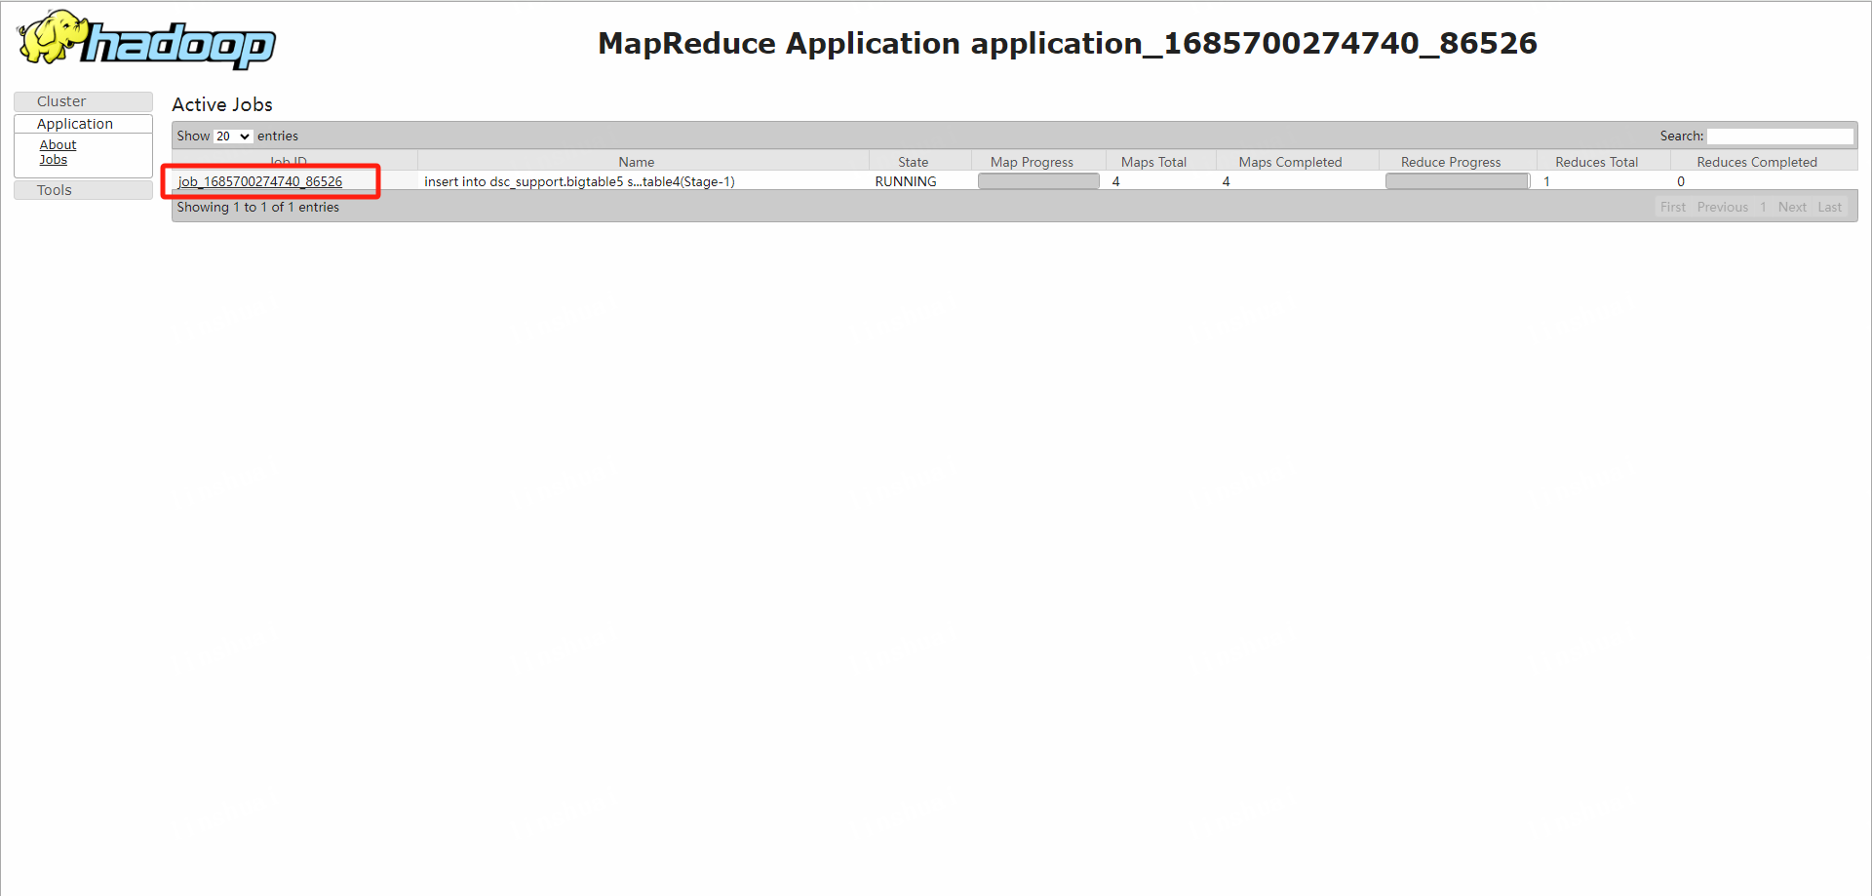Sort by Reduce Progress column header

coord(1450,162)
